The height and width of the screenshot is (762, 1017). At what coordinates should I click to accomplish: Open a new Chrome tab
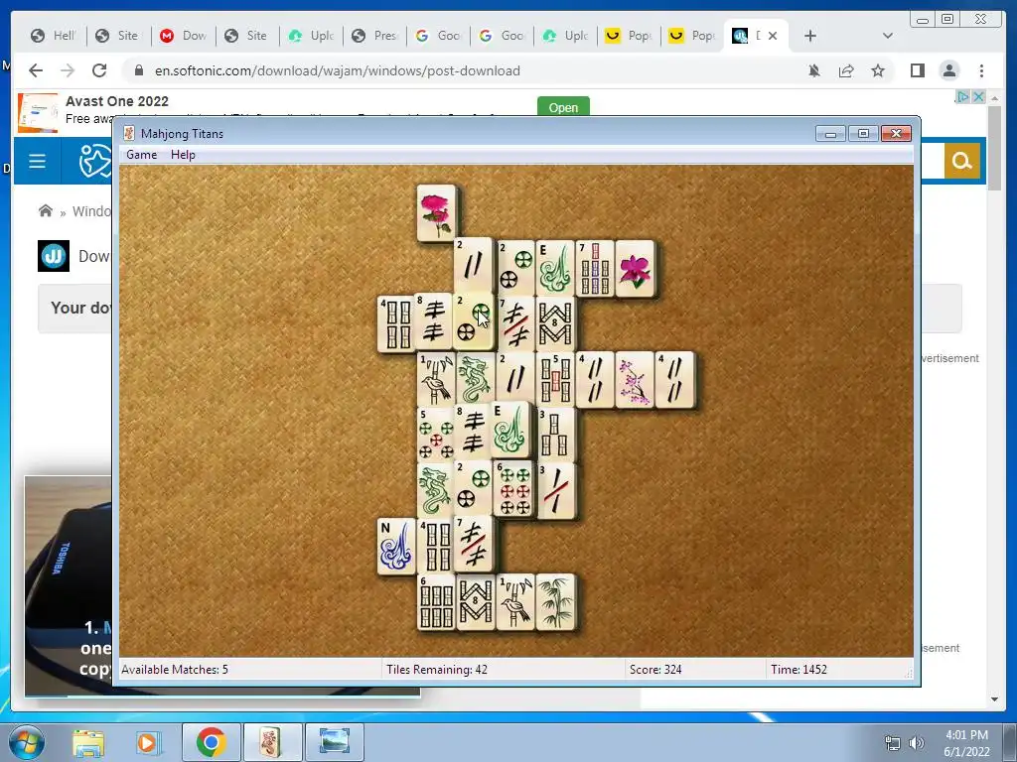point(810,36)
